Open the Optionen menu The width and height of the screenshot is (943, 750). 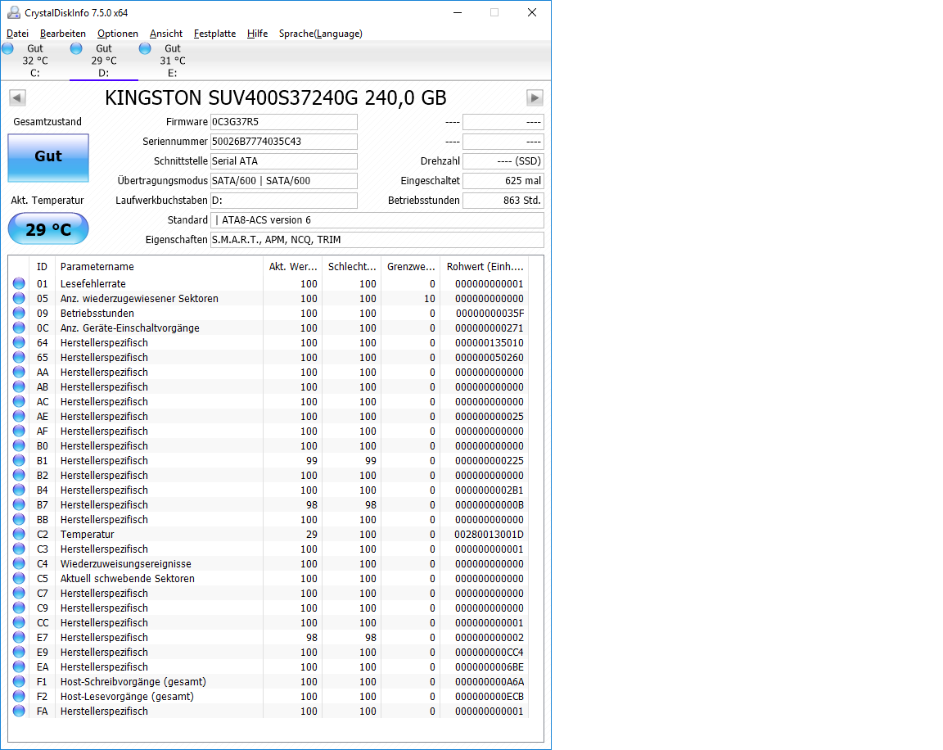point(118,34)
